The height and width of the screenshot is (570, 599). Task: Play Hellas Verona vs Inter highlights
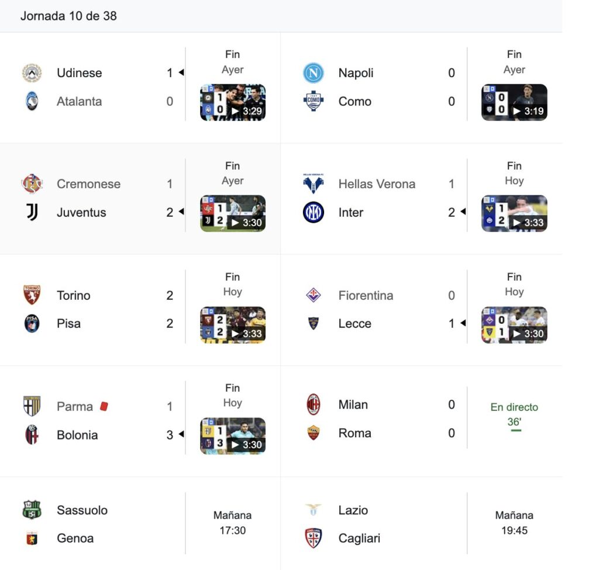coord(514,213)
